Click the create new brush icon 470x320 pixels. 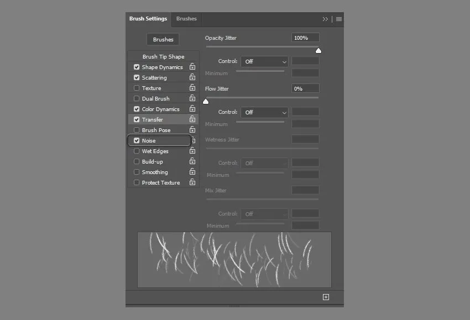pyautogui.click(x=326, y=297)
